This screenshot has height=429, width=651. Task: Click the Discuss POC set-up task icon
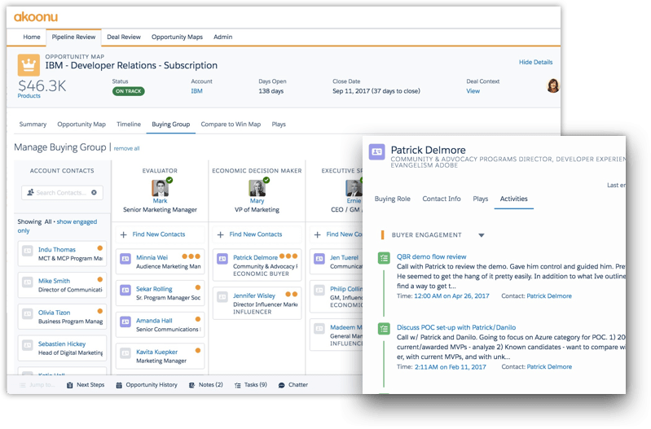point(384,329)
